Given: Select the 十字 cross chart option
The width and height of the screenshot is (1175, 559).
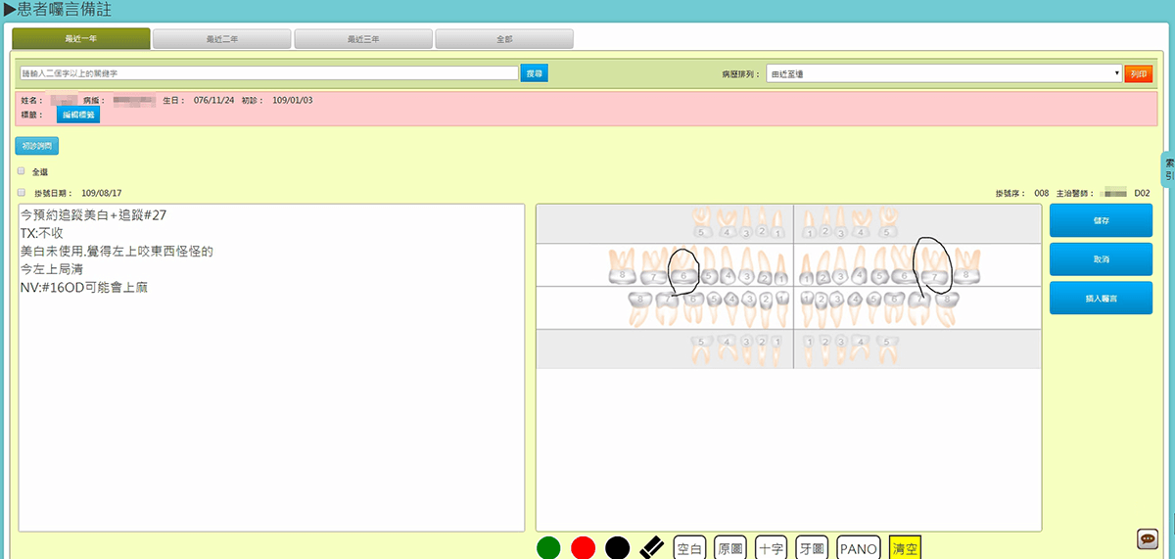Looking at the screenshot, I should coord(772,549).
